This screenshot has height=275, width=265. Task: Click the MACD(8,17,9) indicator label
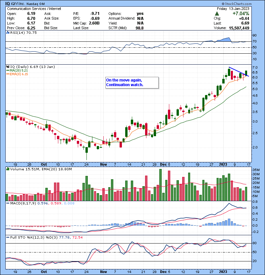[23, 203]
